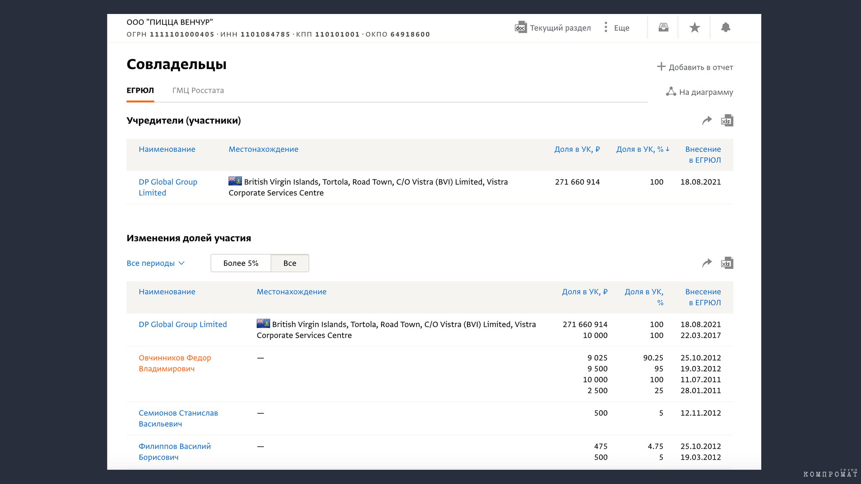The width and height of the screenshot is (861, 484).
Task: Sort changes table by Доля в УК, %
Action: (x=644, y=297)
